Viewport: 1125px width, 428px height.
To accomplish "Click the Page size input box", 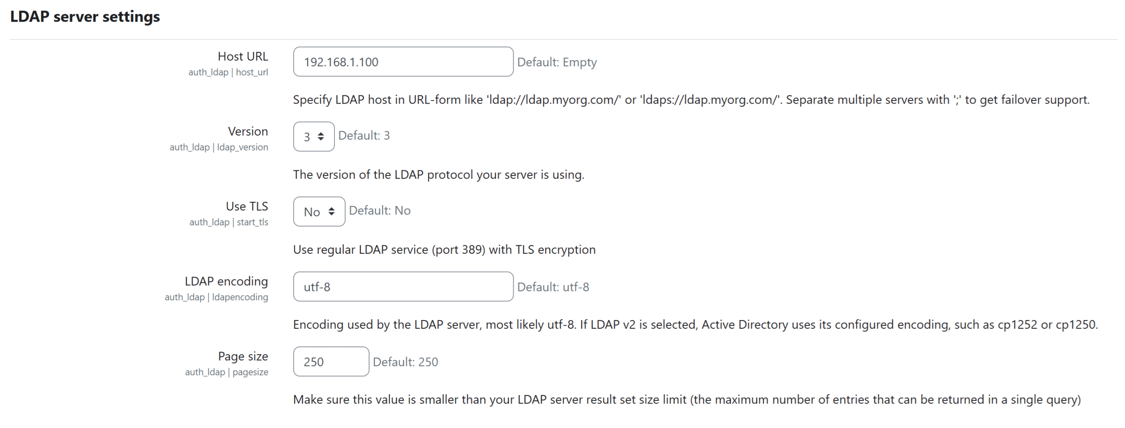I will point(330,362).
